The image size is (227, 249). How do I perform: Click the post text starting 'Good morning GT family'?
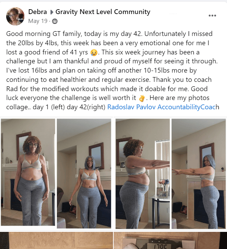113,70
